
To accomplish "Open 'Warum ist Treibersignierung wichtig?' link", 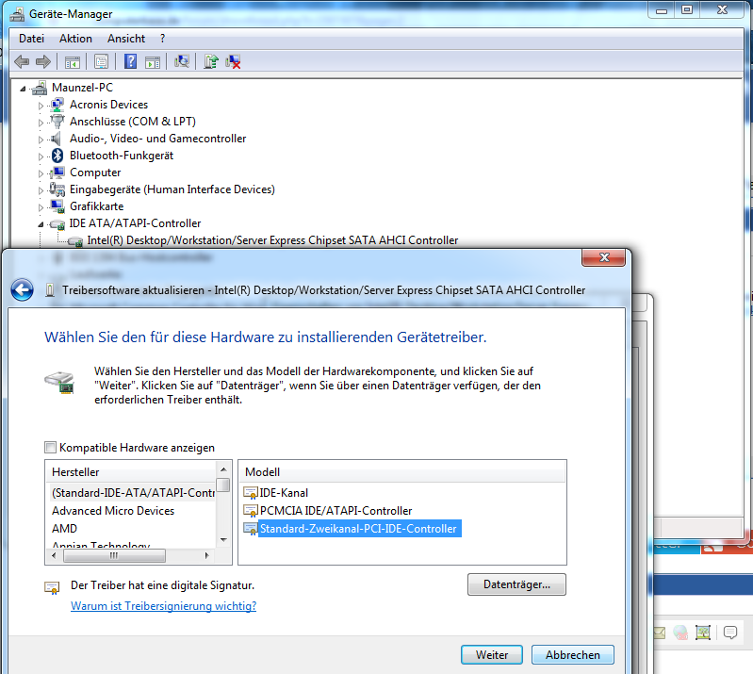I will point(163,606).
